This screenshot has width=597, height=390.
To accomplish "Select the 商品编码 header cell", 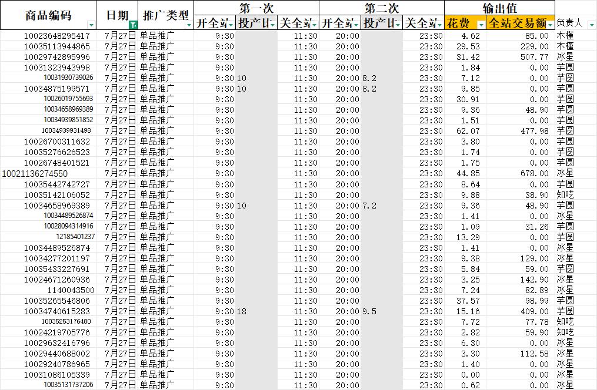I will (x=48, y=15).
